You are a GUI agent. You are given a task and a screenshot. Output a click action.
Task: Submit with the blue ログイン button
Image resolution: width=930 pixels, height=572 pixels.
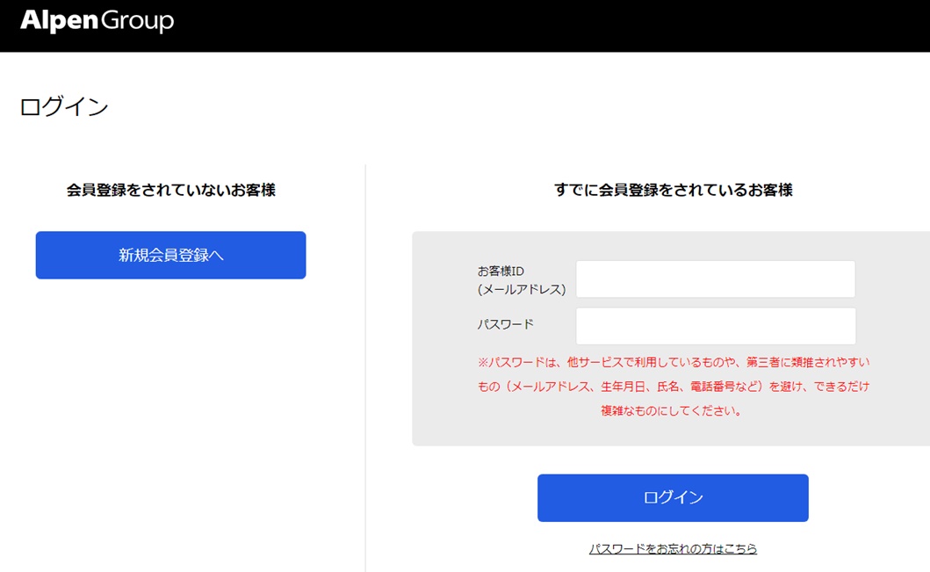click(x=673, y=498)
